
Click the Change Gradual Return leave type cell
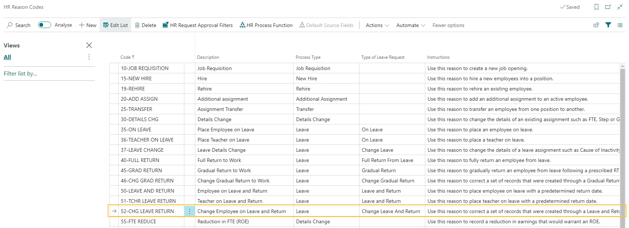tap(392, 181)
